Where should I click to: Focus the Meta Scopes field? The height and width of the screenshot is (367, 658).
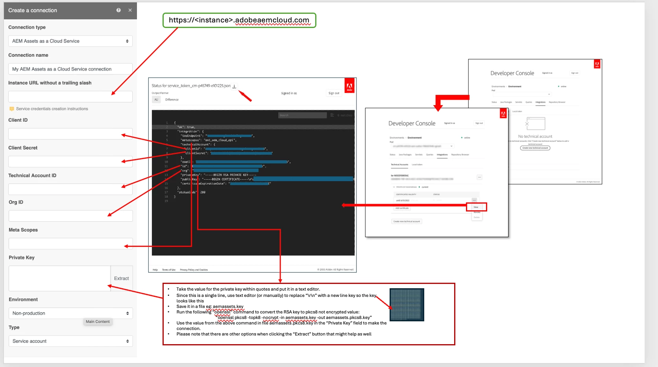click(x=70, y=243)
